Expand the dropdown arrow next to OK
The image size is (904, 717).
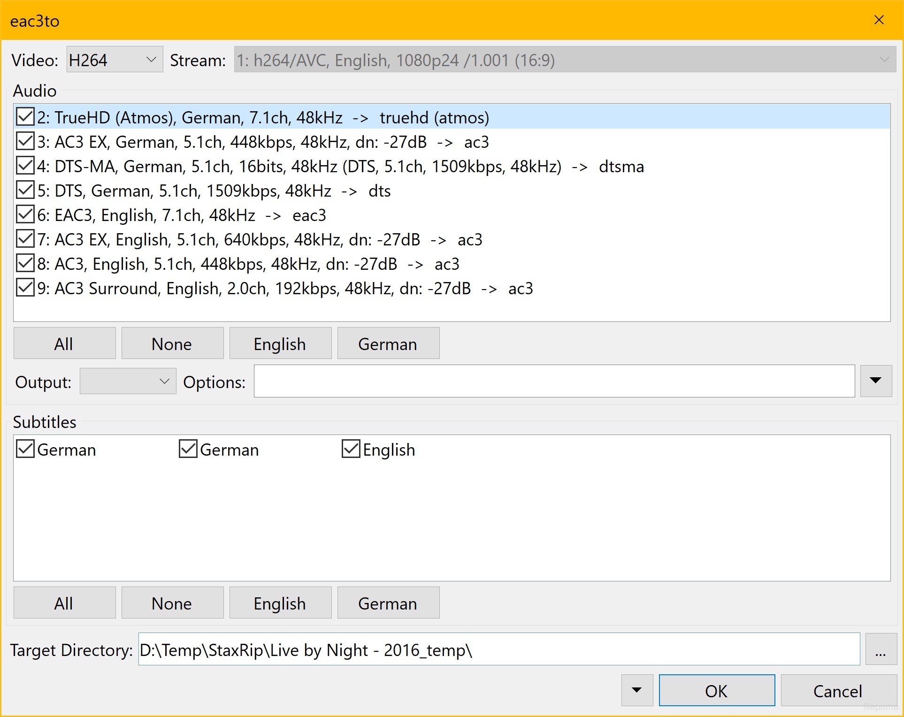point(636,690)
